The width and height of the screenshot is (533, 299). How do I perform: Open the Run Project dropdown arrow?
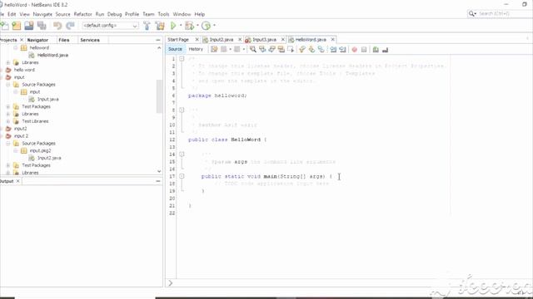181,26
